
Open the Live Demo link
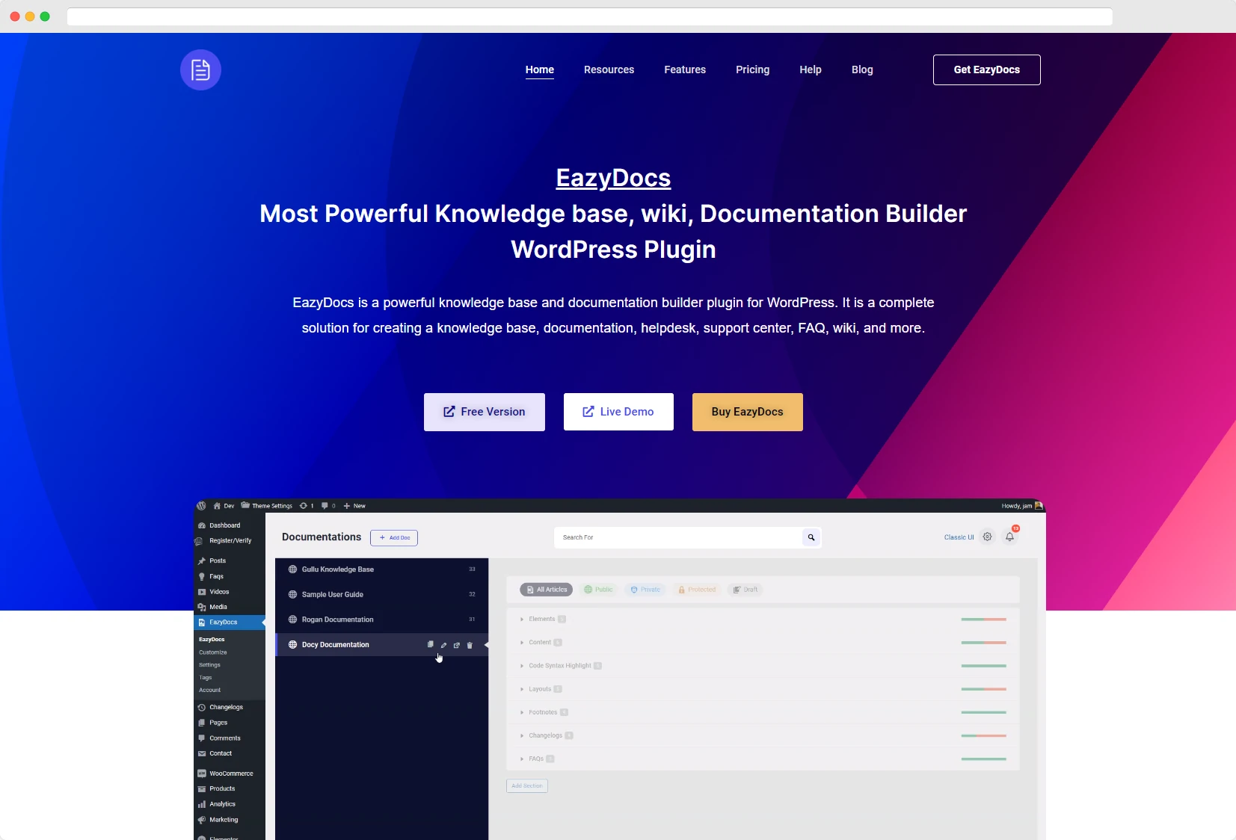tap(618, 412)
